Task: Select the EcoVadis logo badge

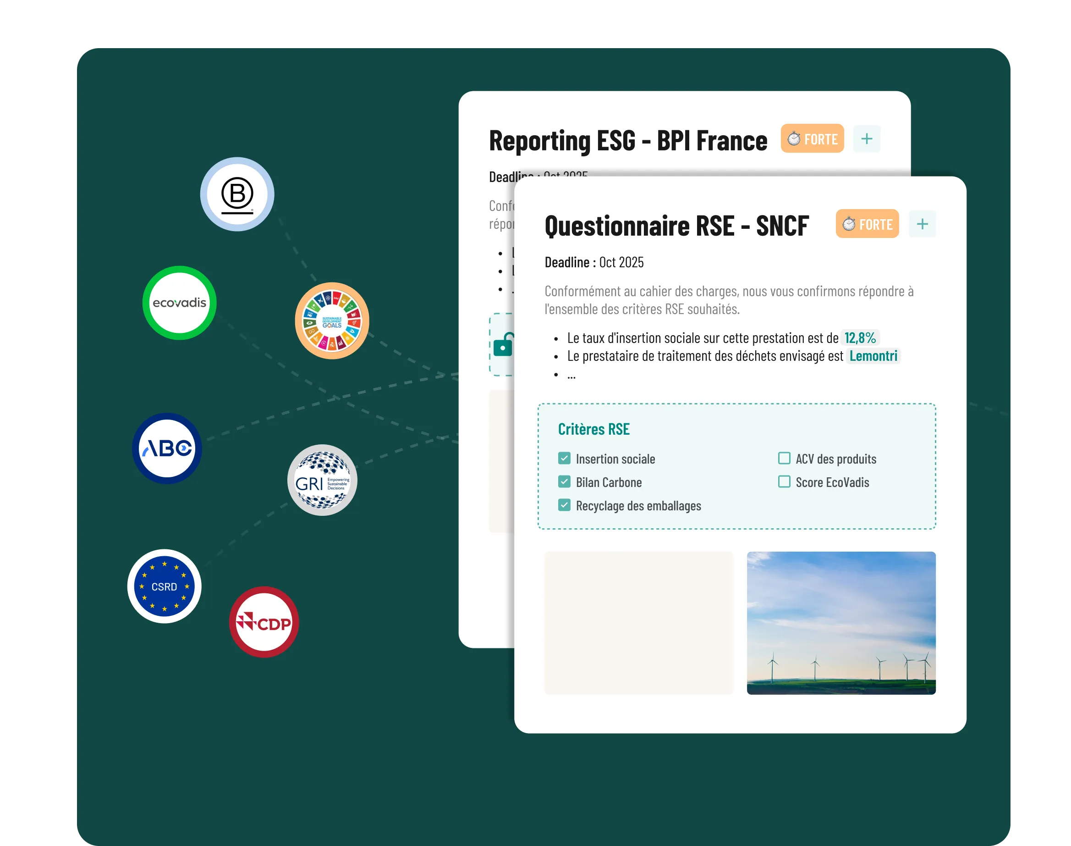Action: 180,303
